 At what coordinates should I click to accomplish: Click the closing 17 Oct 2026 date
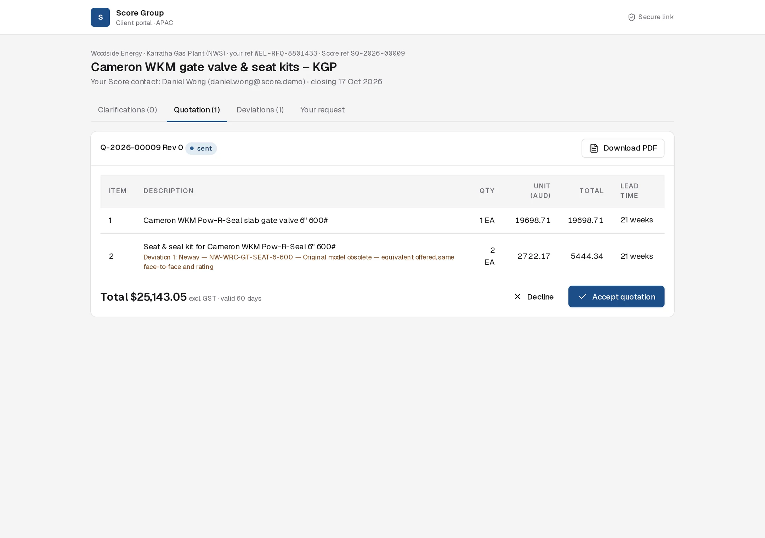pos(346,82)
